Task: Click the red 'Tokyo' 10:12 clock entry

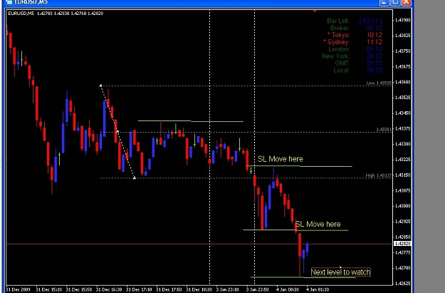Action: click(x=355, y=35)
